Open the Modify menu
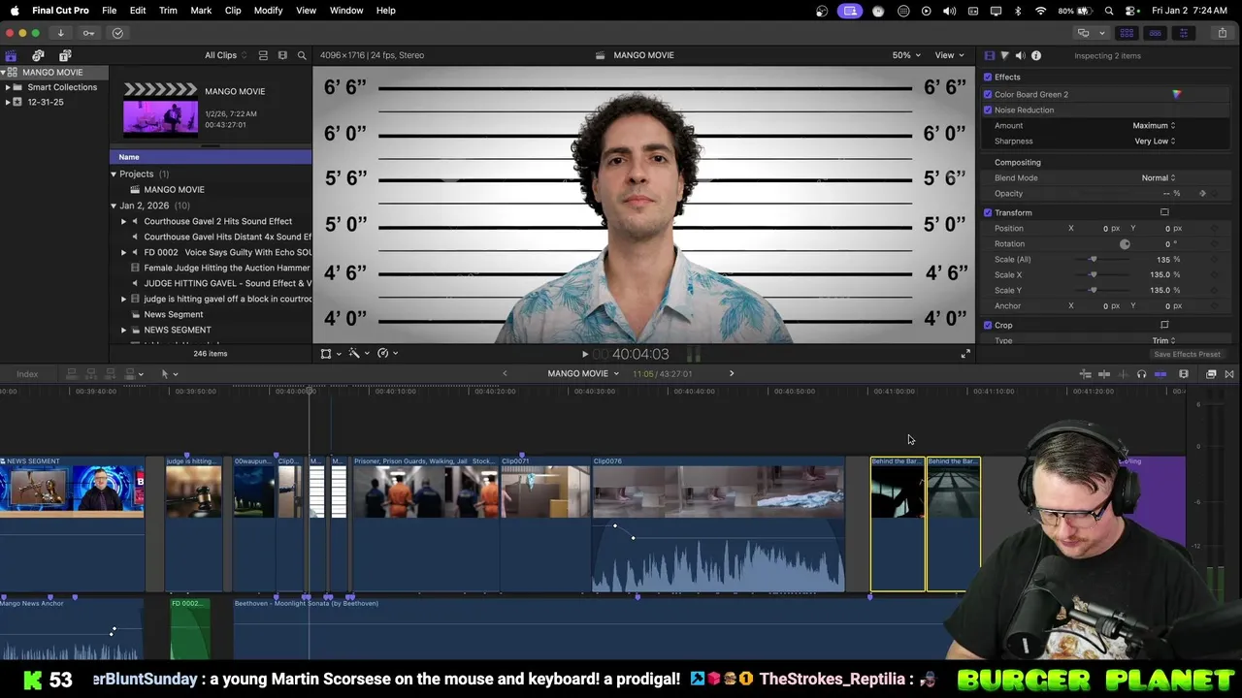The image size is (1242, 698). point(268,11)
